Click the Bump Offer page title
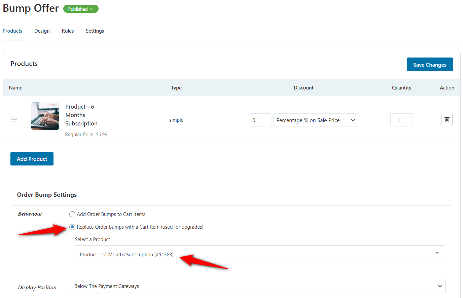This screenshot has height=298, width=463. [31, 8]
